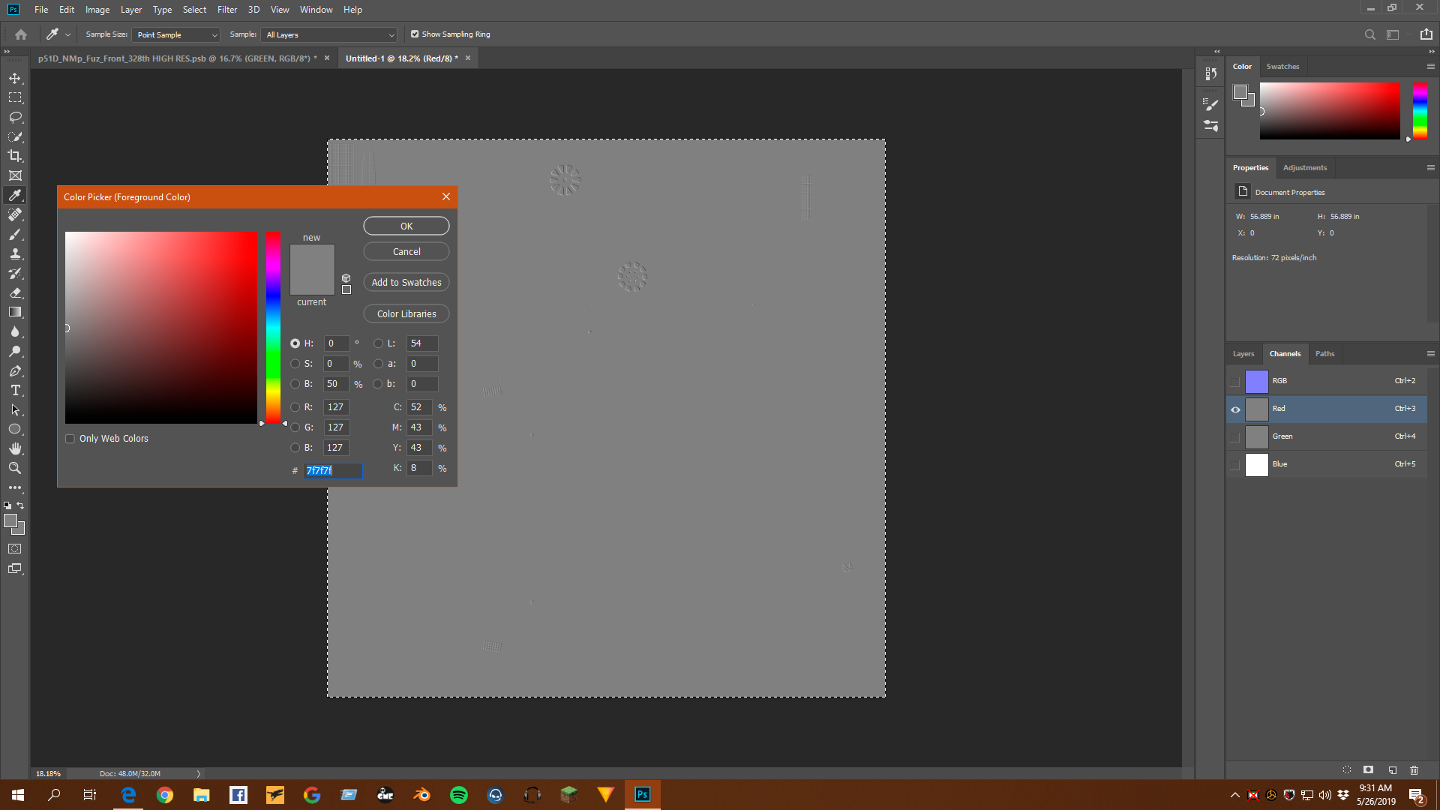
Task: Open the Sample Size dropdown
Action: click(176, 35)
